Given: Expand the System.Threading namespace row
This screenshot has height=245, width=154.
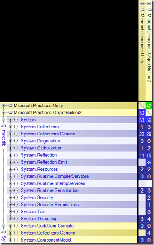Looking at the screenshot, I should click(10, 219).
